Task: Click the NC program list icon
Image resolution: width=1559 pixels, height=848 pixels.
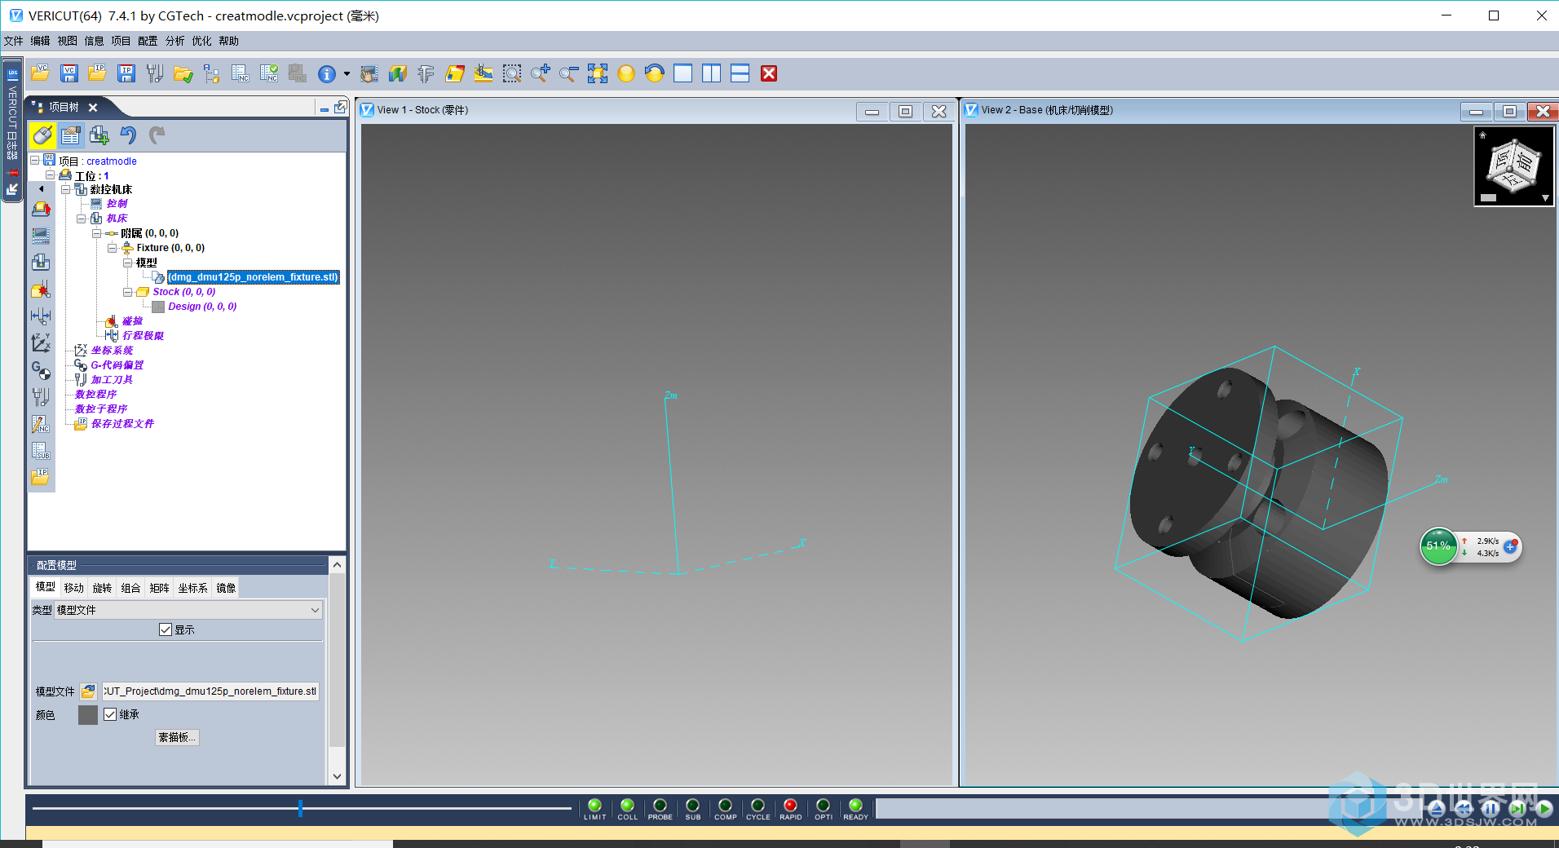Action: [x=241, y=74]
